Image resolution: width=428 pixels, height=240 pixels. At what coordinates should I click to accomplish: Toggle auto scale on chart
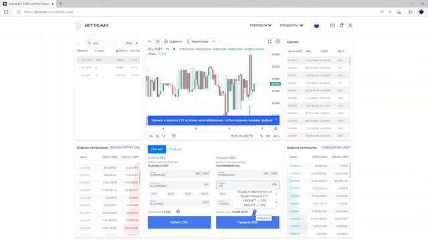click(276, 136)
